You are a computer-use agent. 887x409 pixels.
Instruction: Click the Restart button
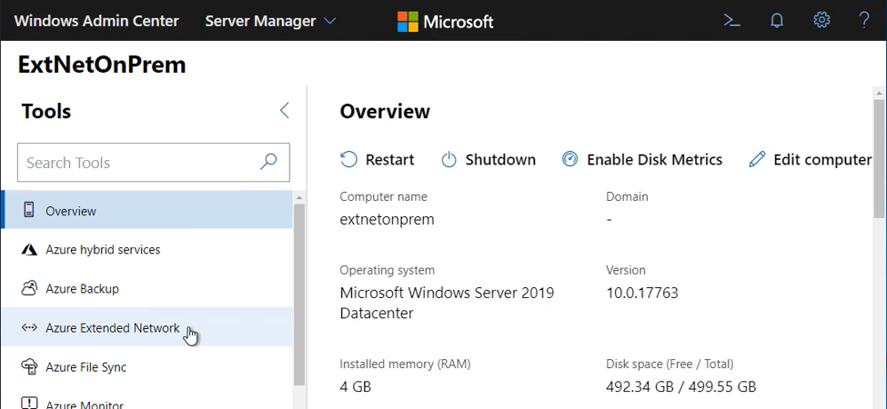pos(378,160)
